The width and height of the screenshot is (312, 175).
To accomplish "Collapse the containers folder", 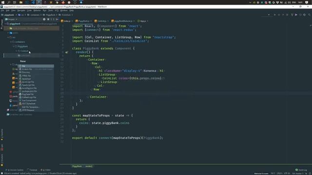I will point(11,42).
